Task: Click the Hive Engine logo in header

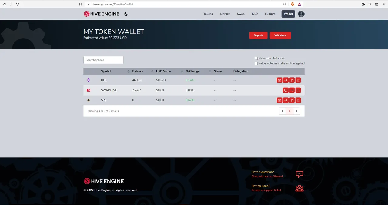Action: coord(102,14)
